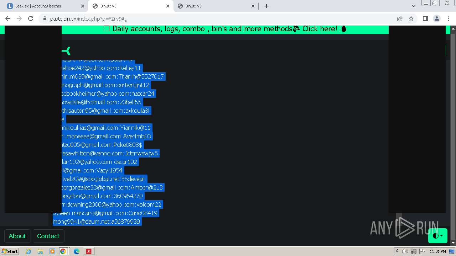456x256 pixels.
Task: Open a new browser tab
Action: click(266, 6)
